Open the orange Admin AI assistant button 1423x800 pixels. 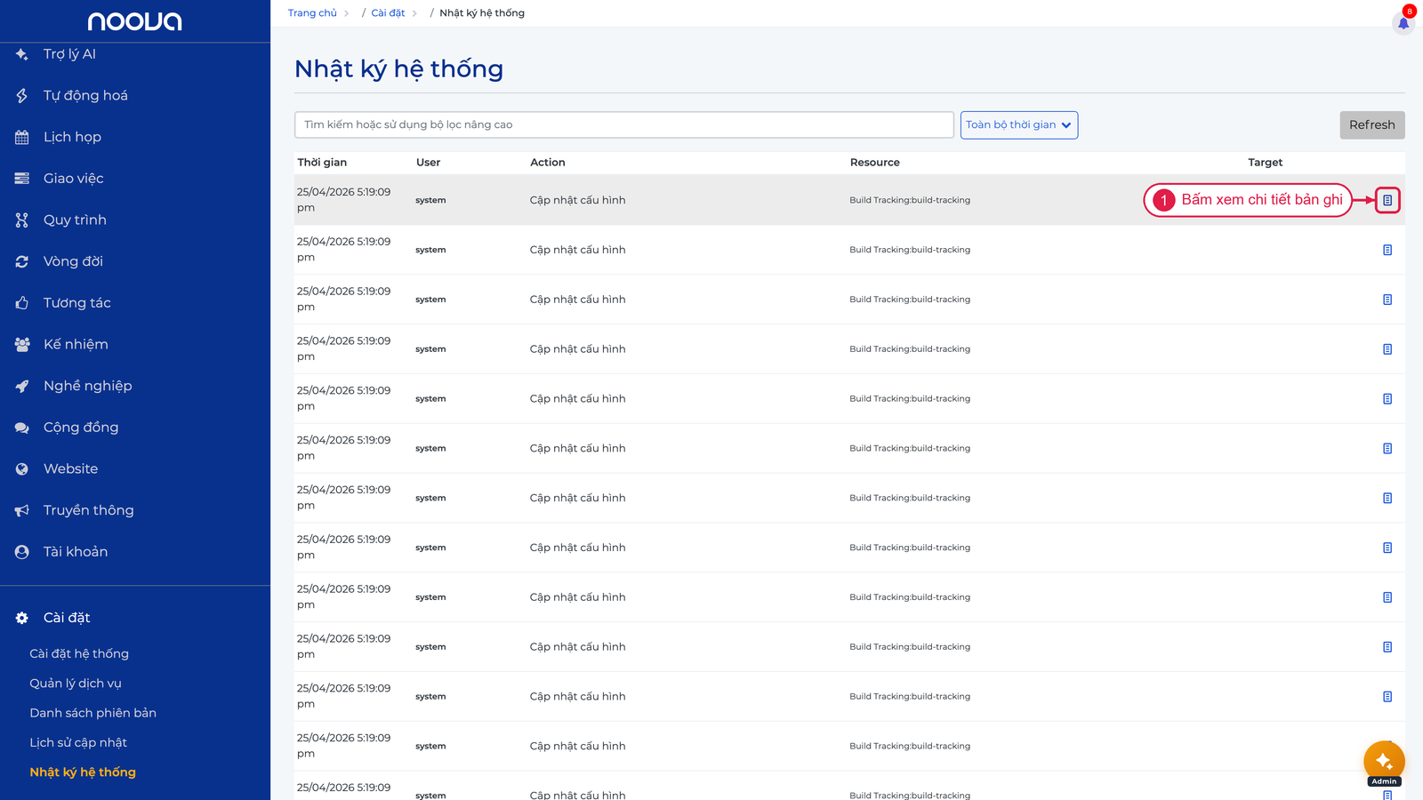coord(1384,761)
